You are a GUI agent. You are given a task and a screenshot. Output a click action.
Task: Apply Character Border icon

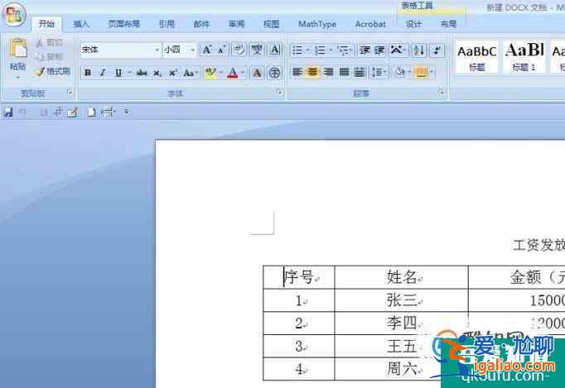(x=274, y=50)
